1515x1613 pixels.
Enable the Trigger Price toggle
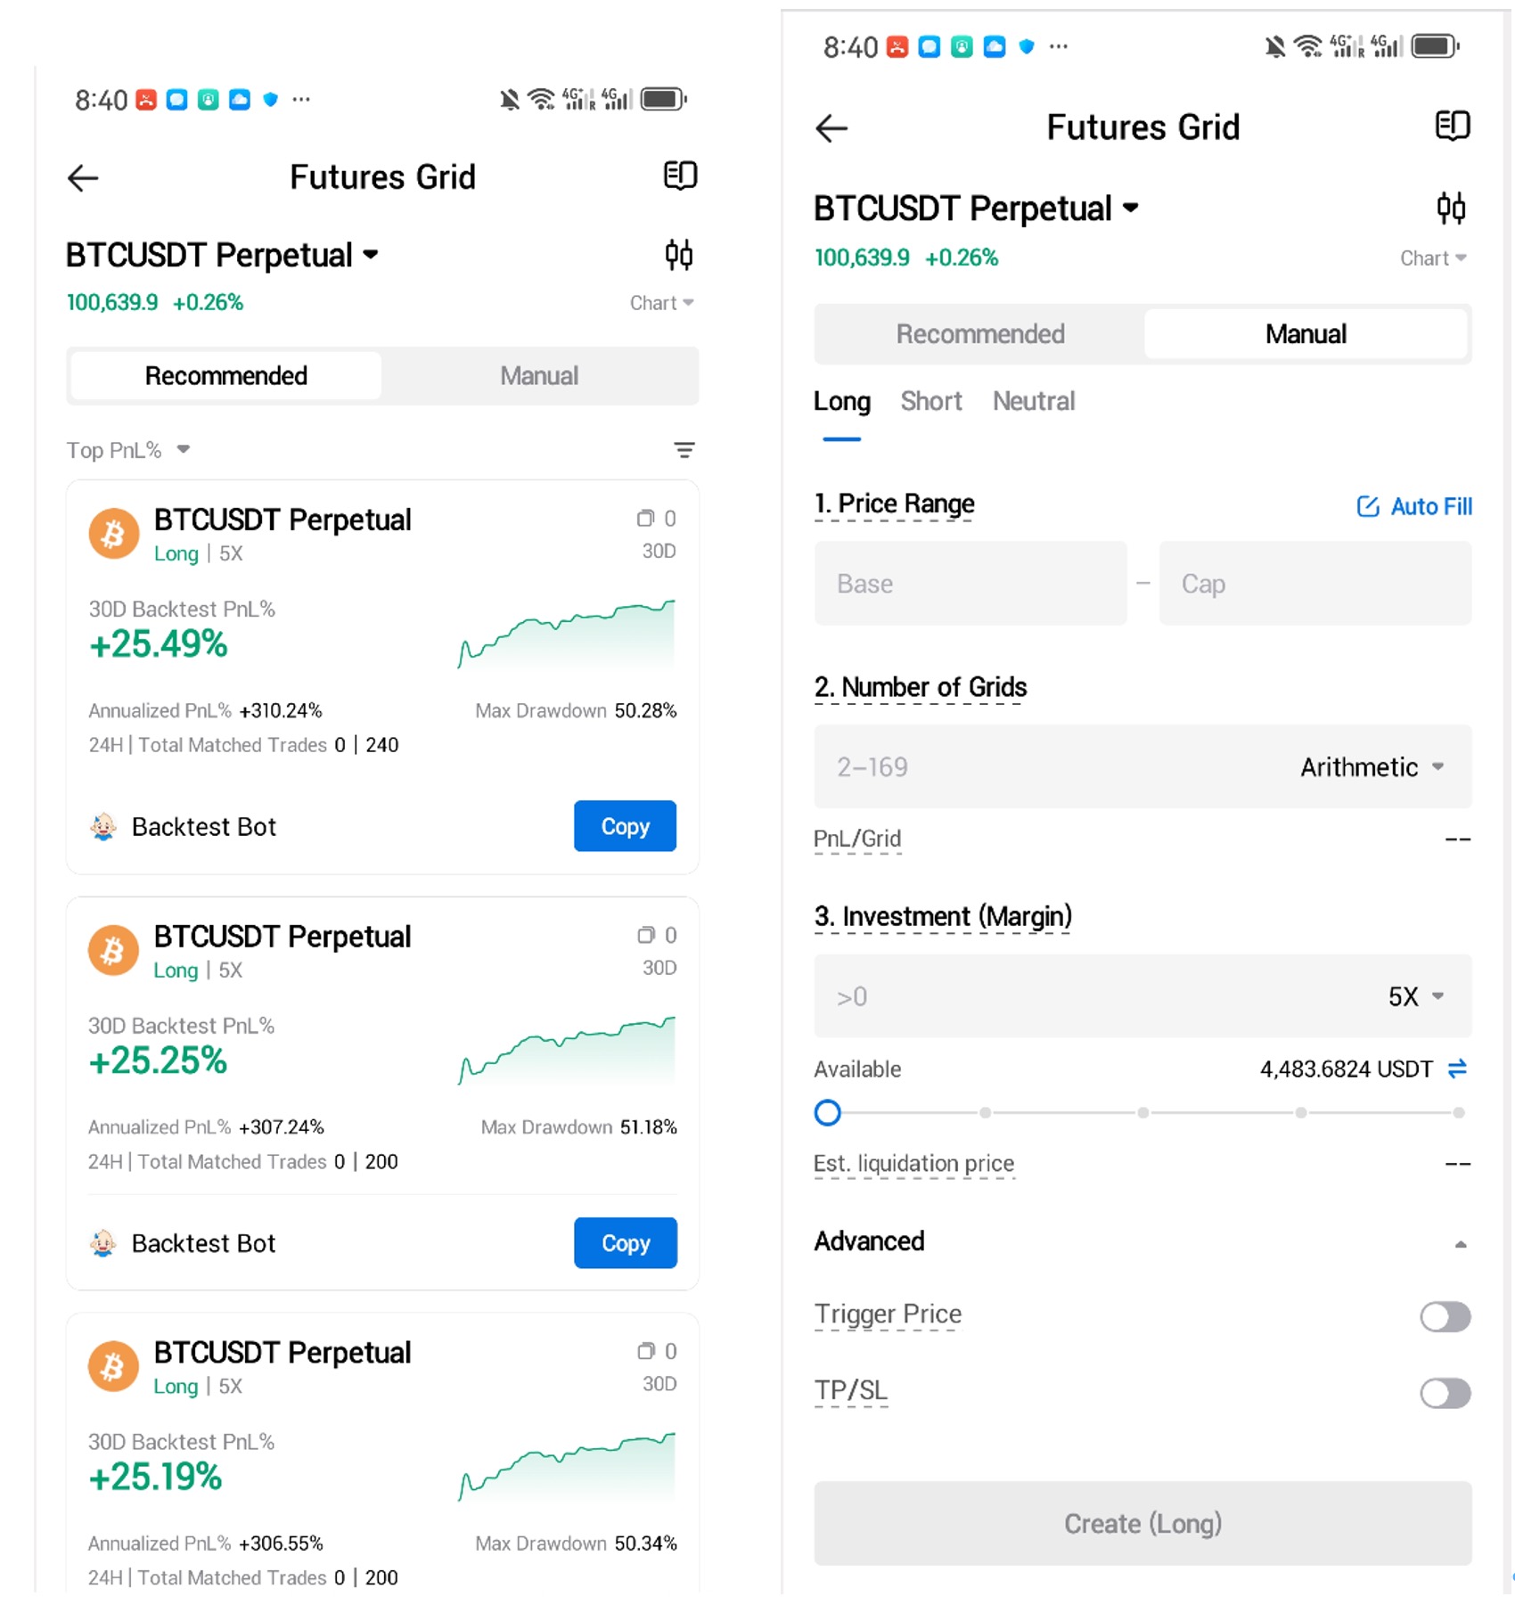(1445, 1316)
